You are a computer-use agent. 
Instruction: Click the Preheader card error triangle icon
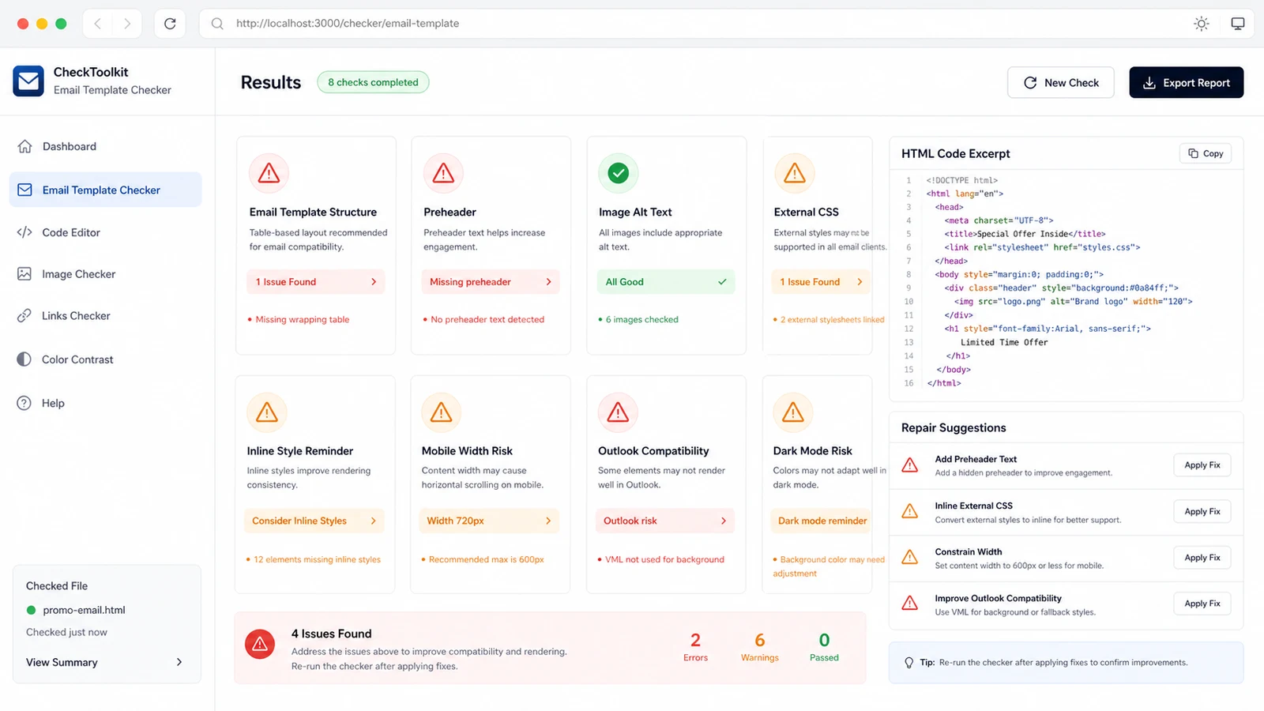coord(443,173)
